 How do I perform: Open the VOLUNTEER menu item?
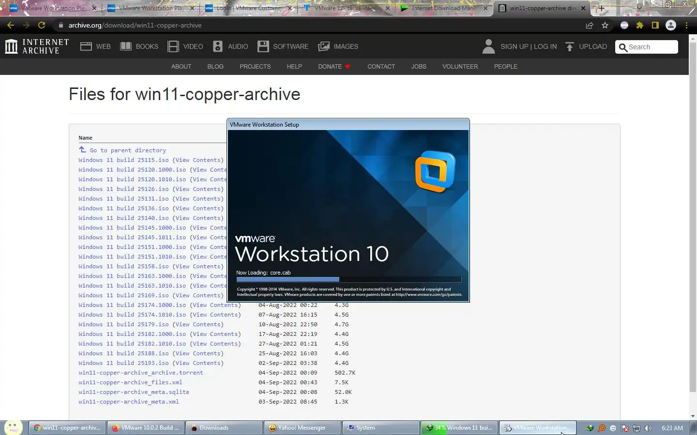pyautogui.click(x=460, y=67)
